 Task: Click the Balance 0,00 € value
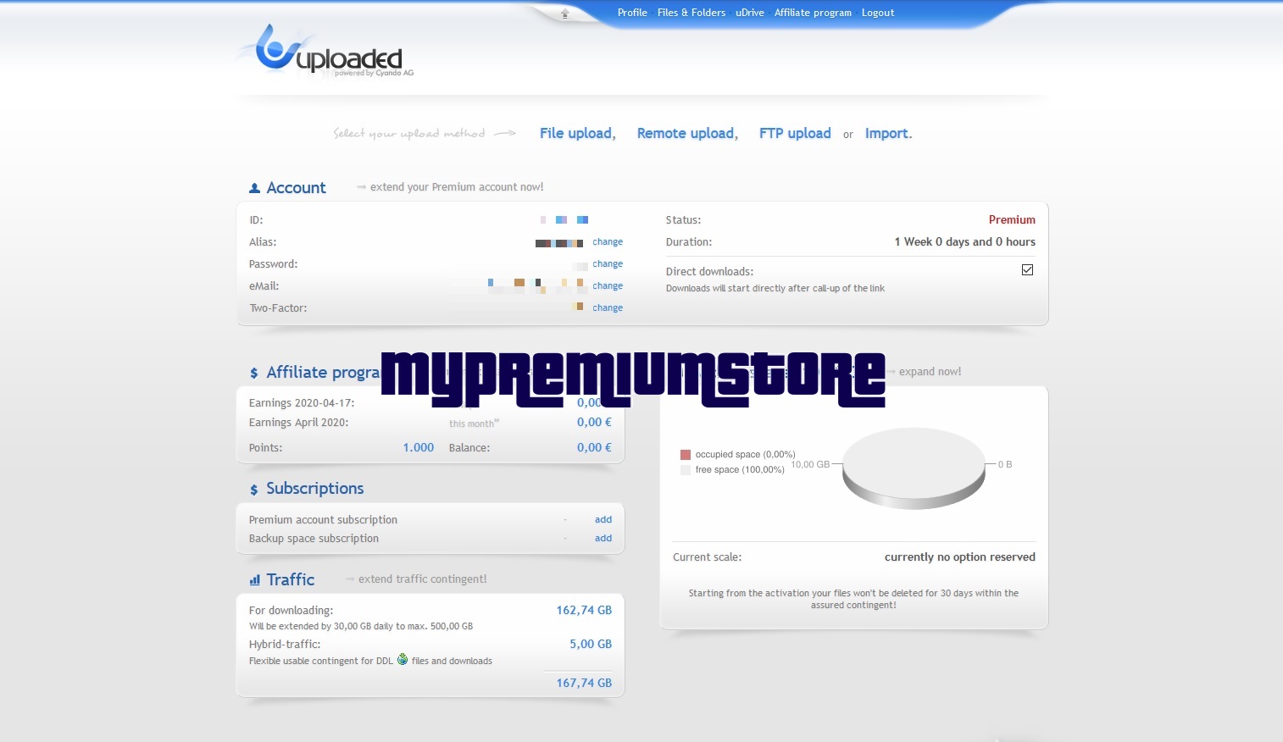click(x=594, y=448)
